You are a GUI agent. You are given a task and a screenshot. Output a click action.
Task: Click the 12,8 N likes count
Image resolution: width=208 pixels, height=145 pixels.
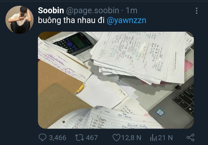pos(131,138)
